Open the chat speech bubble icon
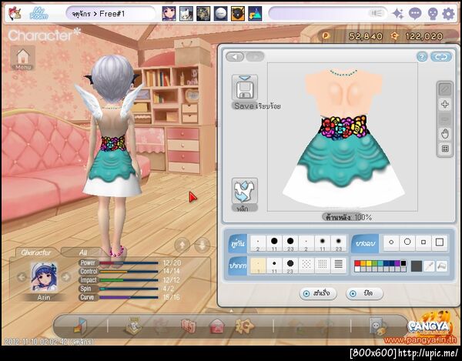This screenshot has height=361, width=462. (x=415, y=14)
